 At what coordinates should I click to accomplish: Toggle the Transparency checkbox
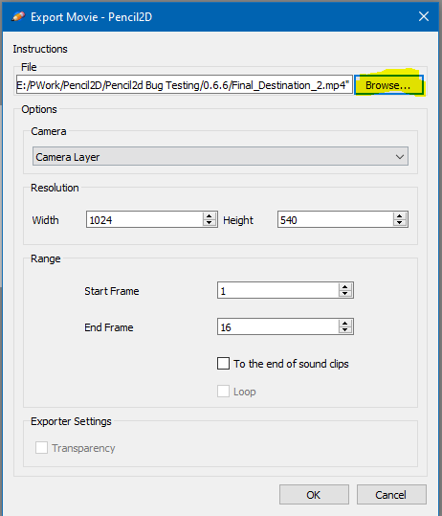[x=41, y=448]
